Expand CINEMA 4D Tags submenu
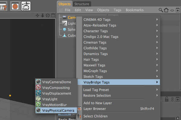The image size is (181, 120). tap(121, 19)
